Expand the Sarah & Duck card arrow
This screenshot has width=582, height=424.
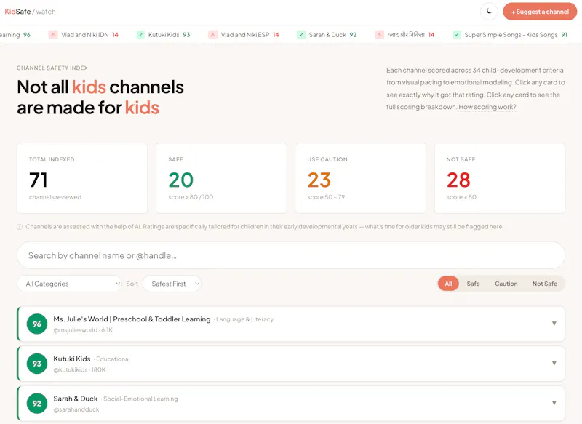tap(554, 403)
